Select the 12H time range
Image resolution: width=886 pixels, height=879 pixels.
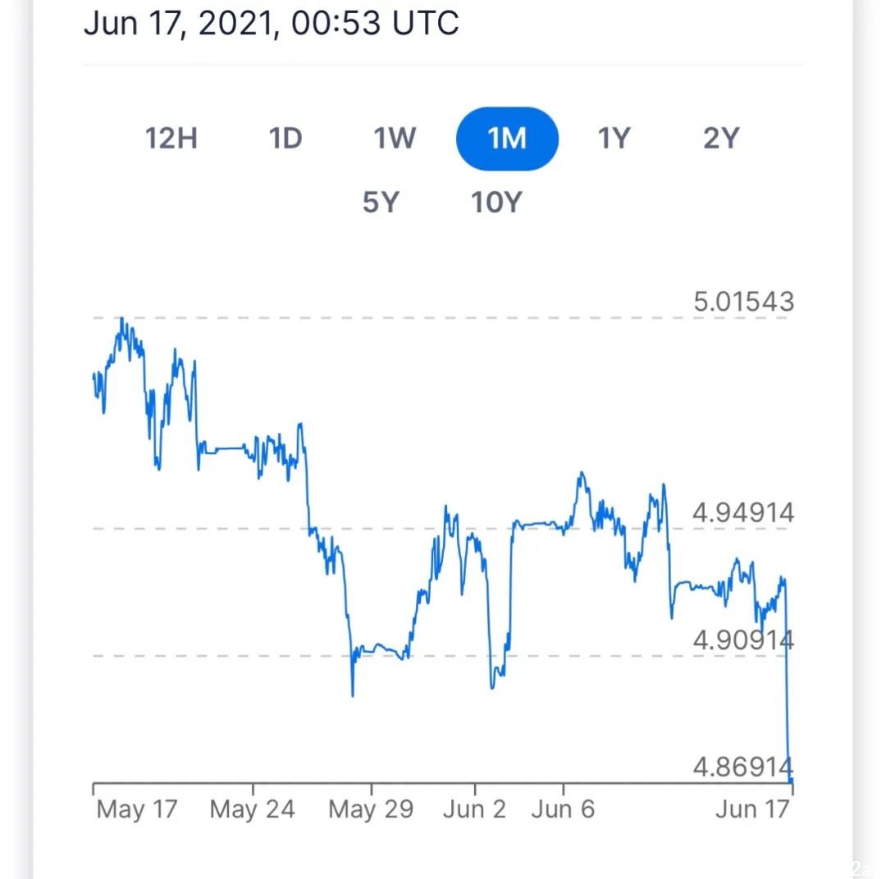[x=171, y=139]
